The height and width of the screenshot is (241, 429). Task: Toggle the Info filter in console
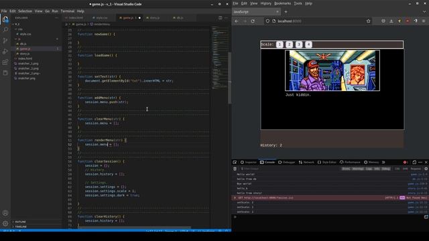click(x=377, y=169)
